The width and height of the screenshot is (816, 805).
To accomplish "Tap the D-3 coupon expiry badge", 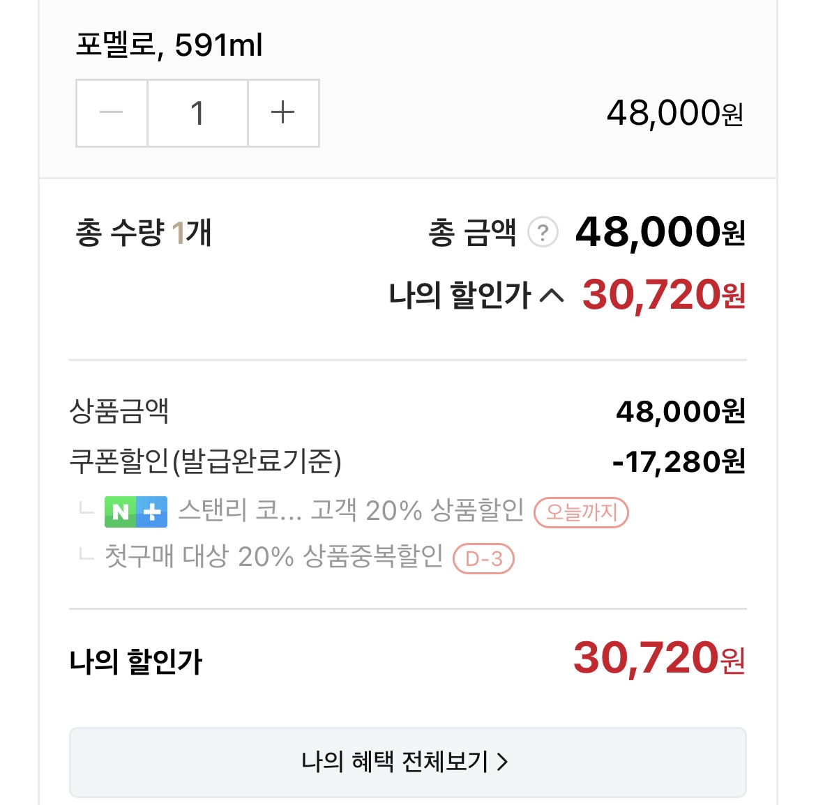I will [x=483, y=559].
